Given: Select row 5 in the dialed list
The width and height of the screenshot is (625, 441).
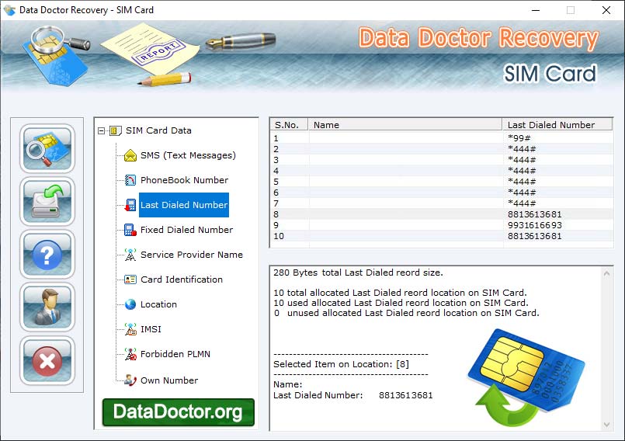Looking at the screenshot, I should (441, 182).
